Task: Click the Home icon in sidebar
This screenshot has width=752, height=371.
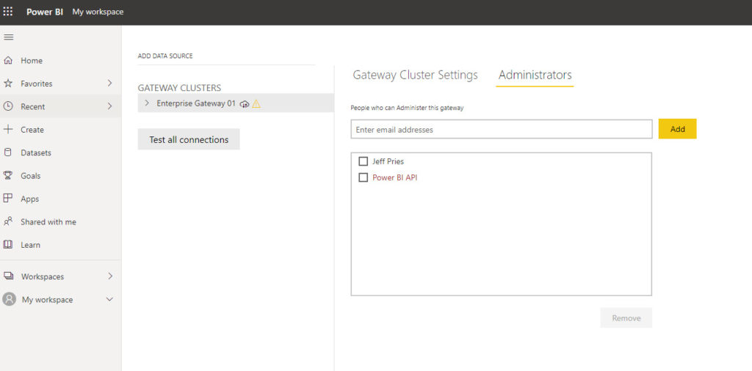Action: (9, 61)
